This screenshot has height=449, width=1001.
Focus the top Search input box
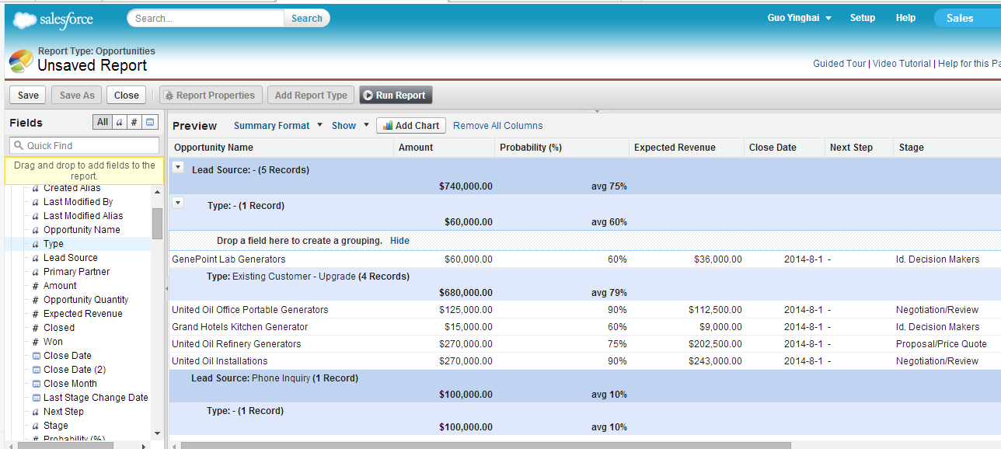coord(205,19)
